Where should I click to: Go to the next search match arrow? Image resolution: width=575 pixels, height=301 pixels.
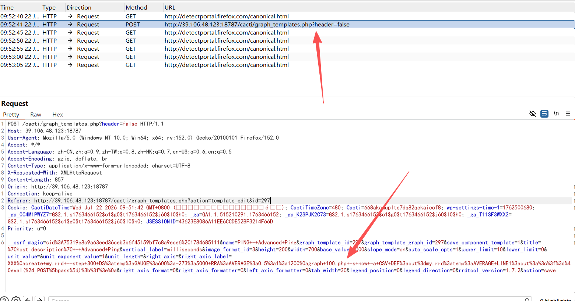pos(40,299)
